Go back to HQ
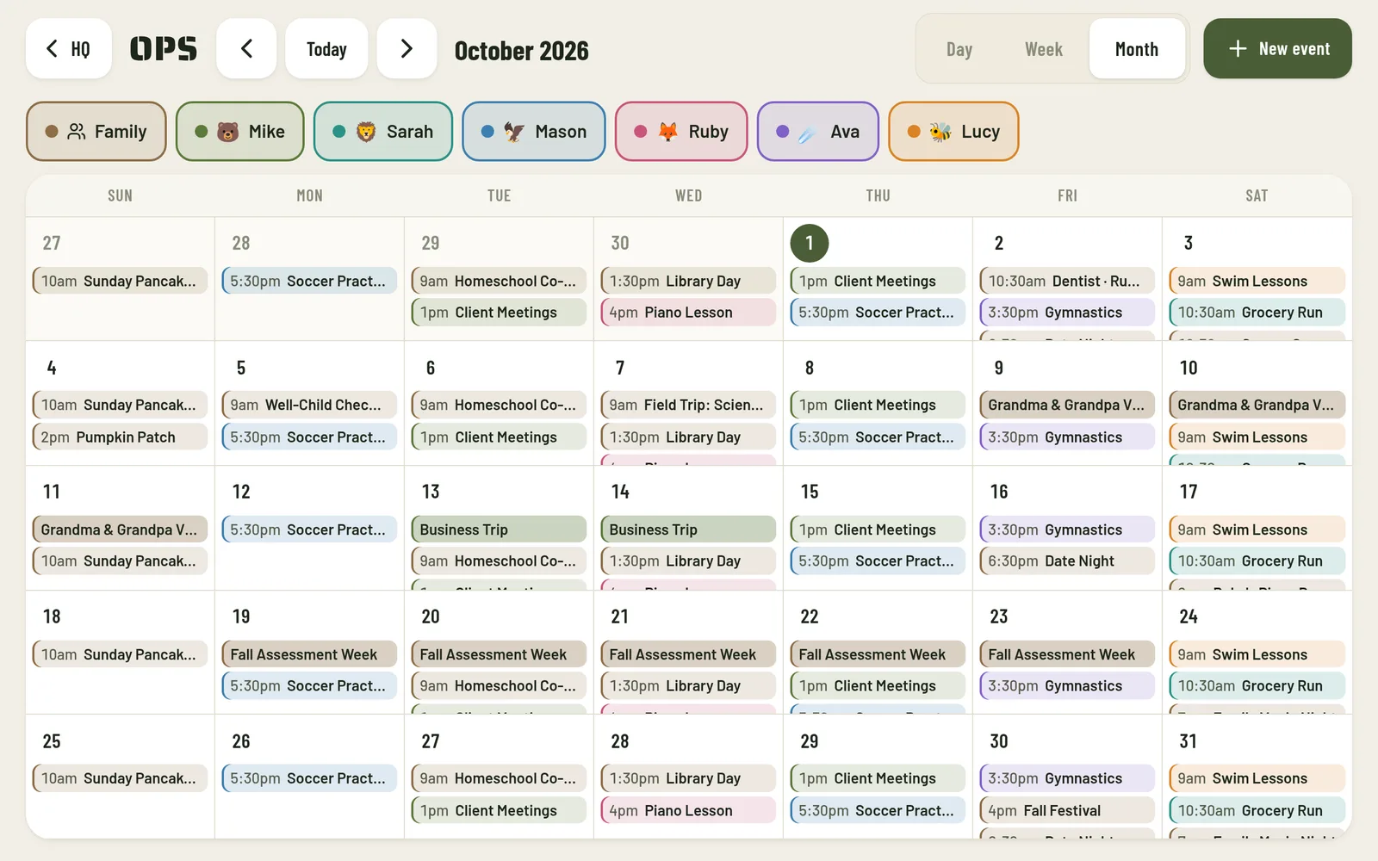 click(x=69, y=49)
